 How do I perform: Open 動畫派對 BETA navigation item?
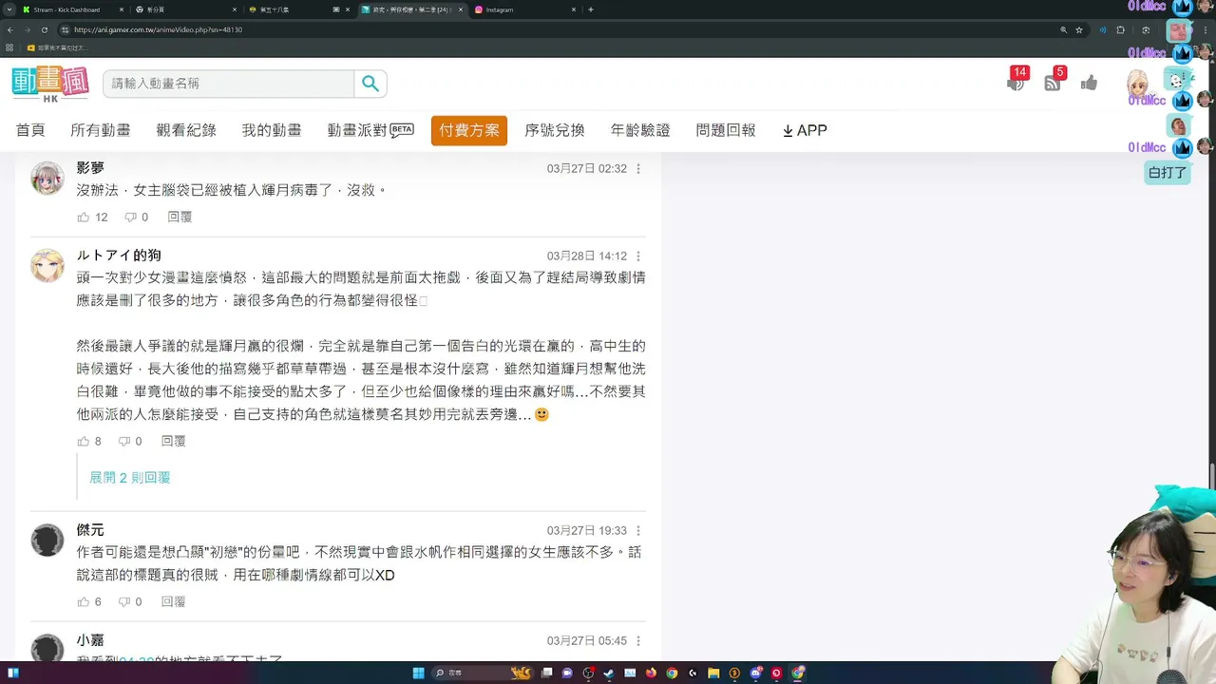pyautogui.click(x=370, y=130)
